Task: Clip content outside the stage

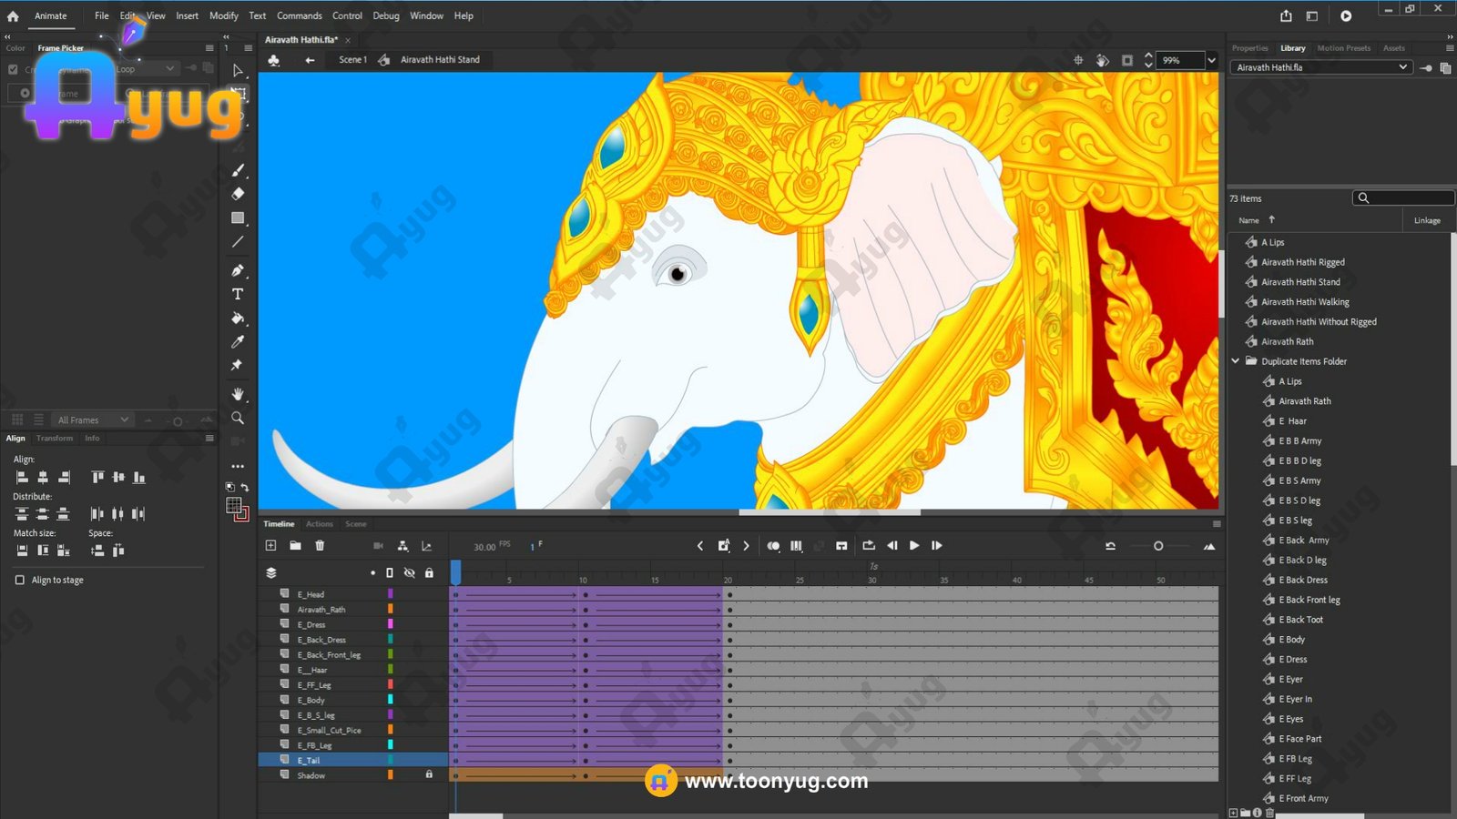Action: click(x=1127, y=60)
